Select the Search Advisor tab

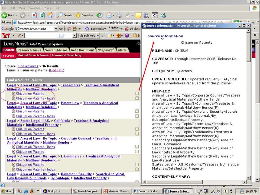coord(56,50)
